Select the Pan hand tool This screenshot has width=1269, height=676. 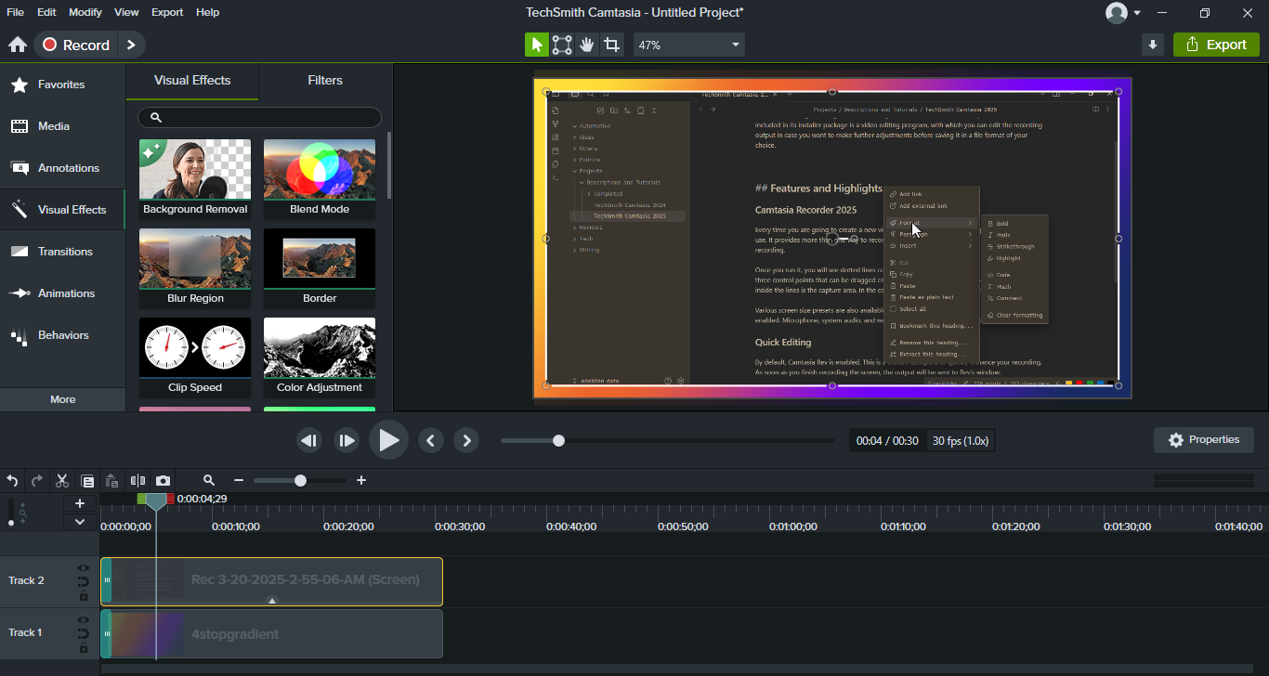point(587,44)
